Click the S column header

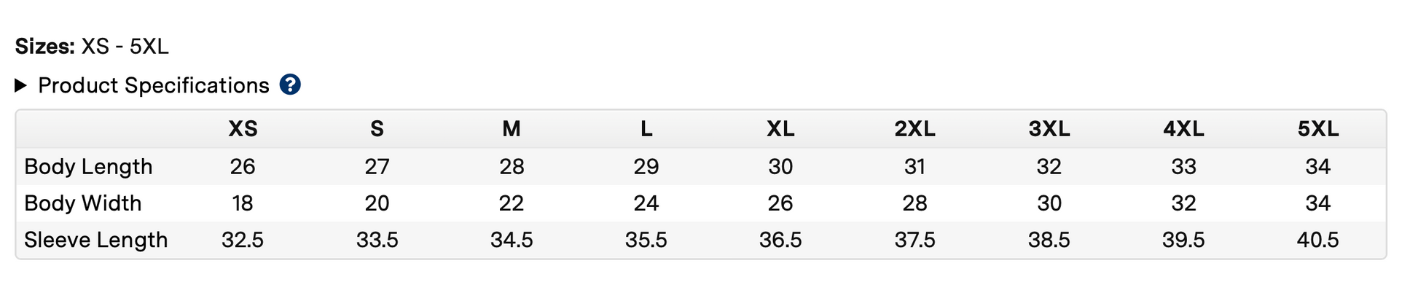(377, 130)
